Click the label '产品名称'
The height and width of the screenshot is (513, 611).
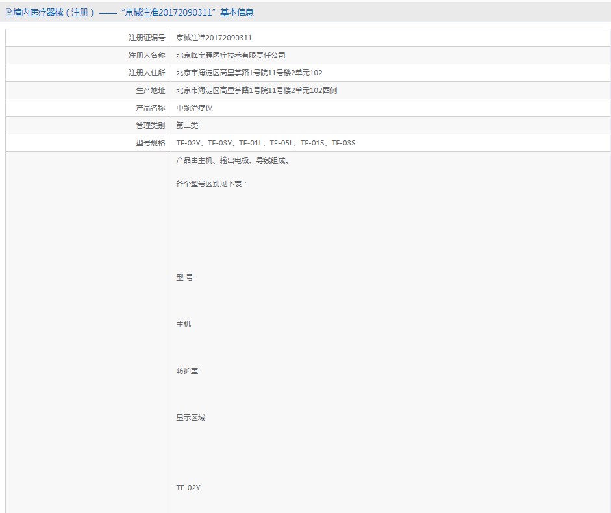tap(151, 108)
